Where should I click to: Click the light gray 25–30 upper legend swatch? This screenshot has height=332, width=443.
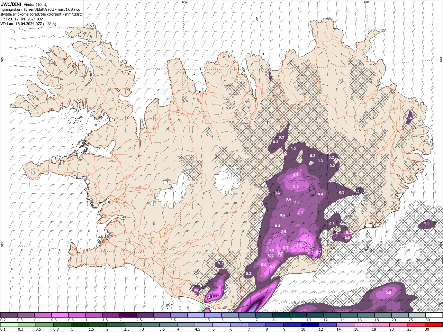(x=417, y=315)
